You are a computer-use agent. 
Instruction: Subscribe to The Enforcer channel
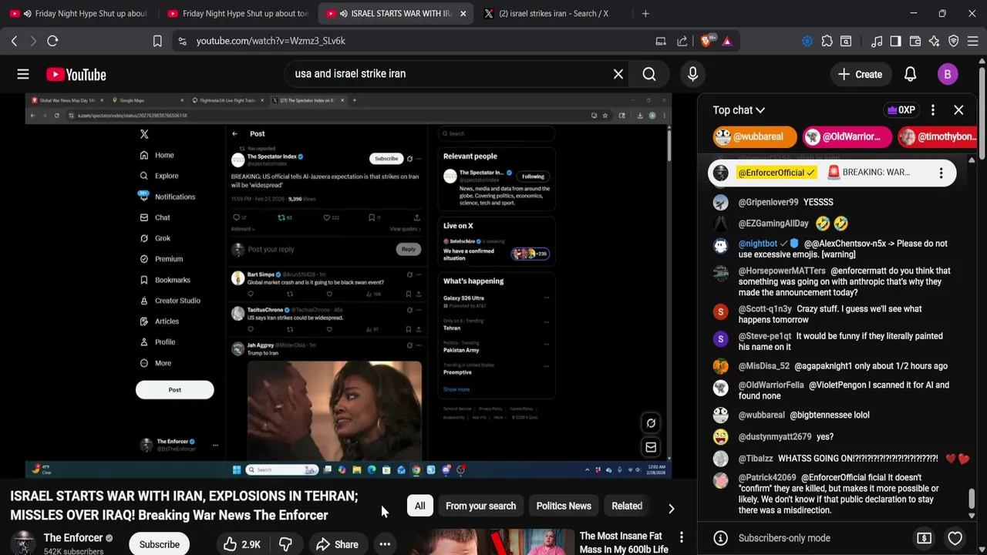pos(160,544)
